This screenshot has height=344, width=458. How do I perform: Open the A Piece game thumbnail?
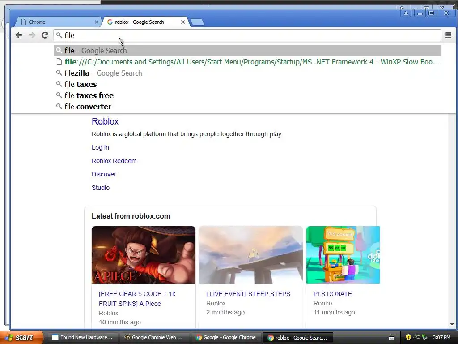click(x=144, y=255)
